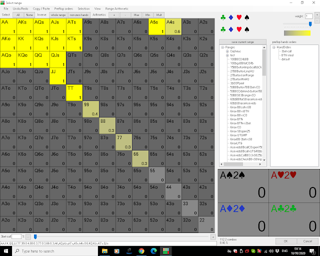Click the A♦2♦ diamonds combo cell
The height and width of the screenshot is (256, 320).
tap(243, 219)
